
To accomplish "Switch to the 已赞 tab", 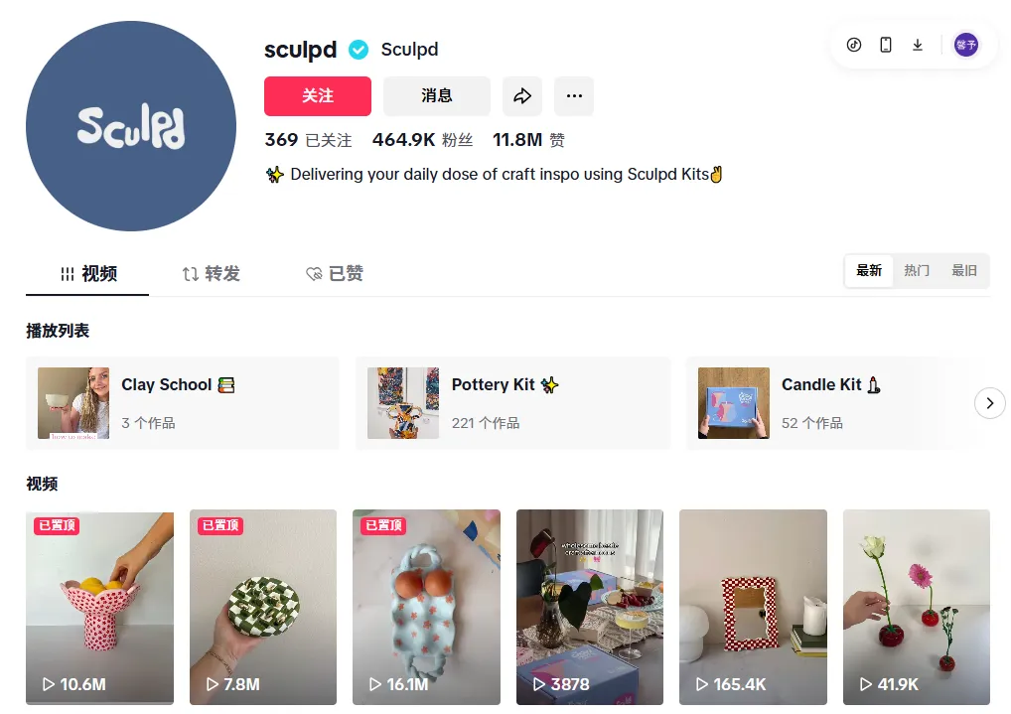I will click(334, 273).
